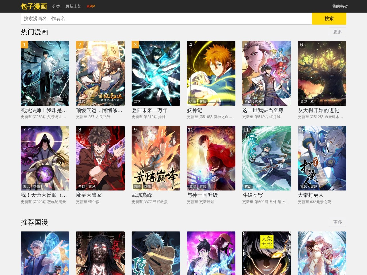Open 大奉打更人 manga cover

pos(322,158)
